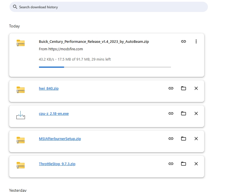Copy download link for hwi_840.zip
This screenshot has width=226, height=192.
(x=171, y=88)
